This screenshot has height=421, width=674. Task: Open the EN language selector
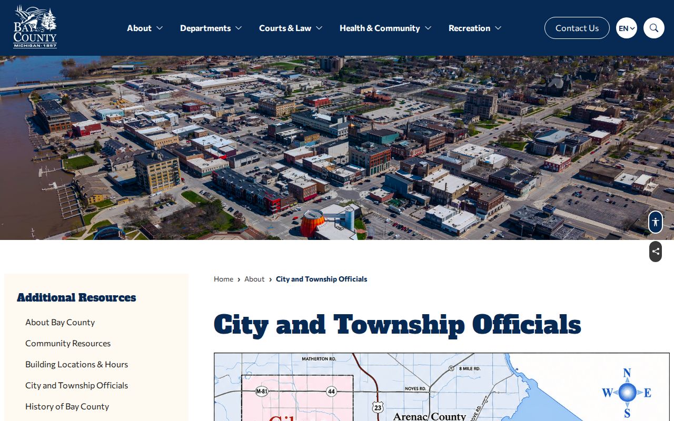click(x=627, y=28)
